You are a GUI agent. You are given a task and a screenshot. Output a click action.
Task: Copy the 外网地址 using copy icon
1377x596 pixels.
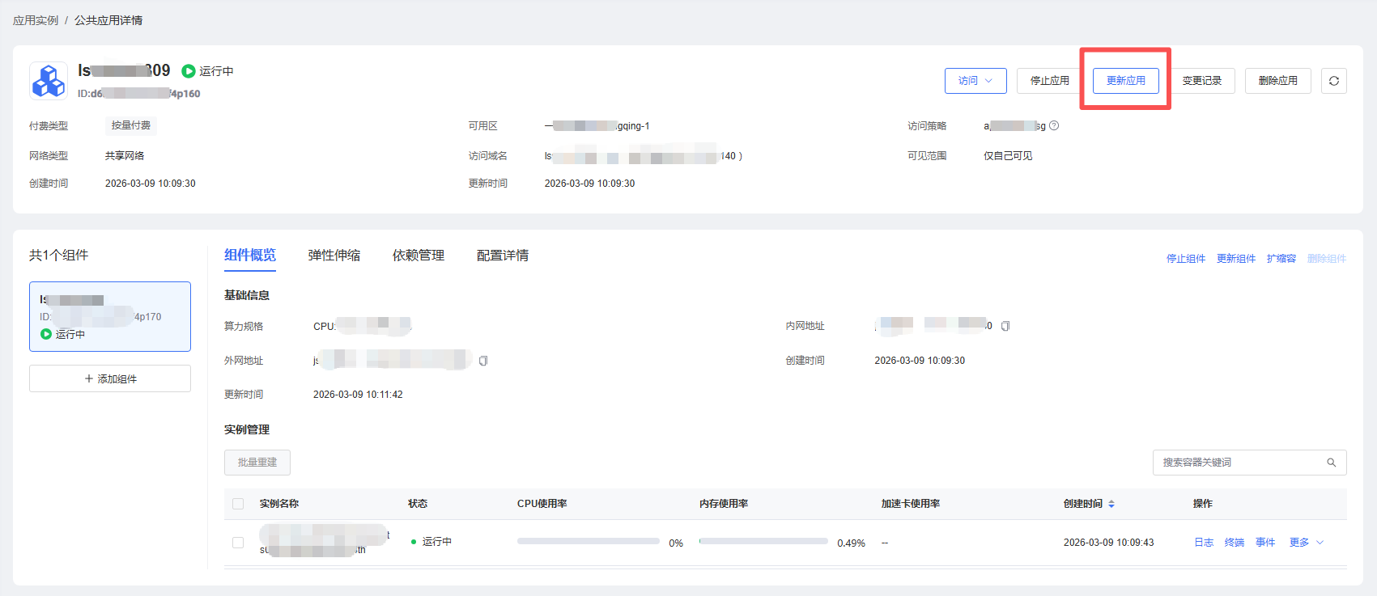pyautogui.click(x=483, y=361)
